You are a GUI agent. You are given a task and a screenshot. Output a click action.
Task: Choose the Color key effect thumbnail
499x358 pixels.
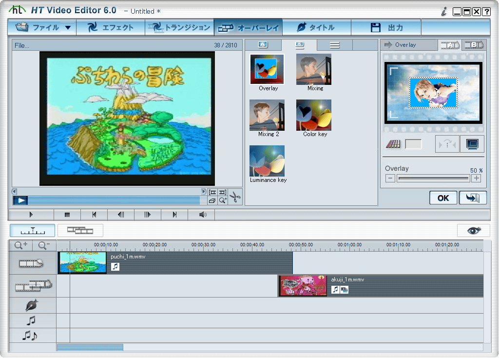(314, 115)
